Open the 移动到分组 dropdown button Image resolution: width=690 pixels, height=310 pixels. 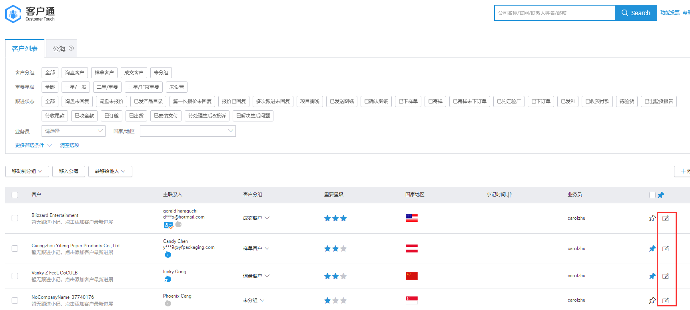point(27,171)
